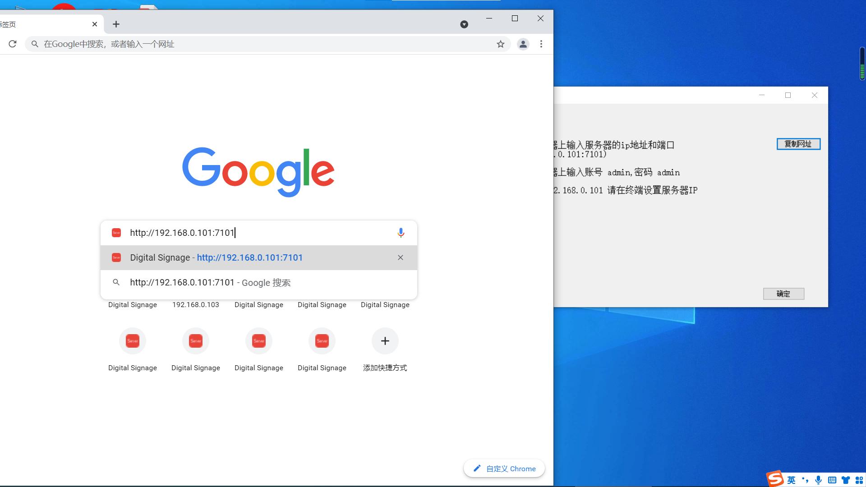Start voice search with the microphone icon
This screenshot has height=487, width=866.
[401, 233]
